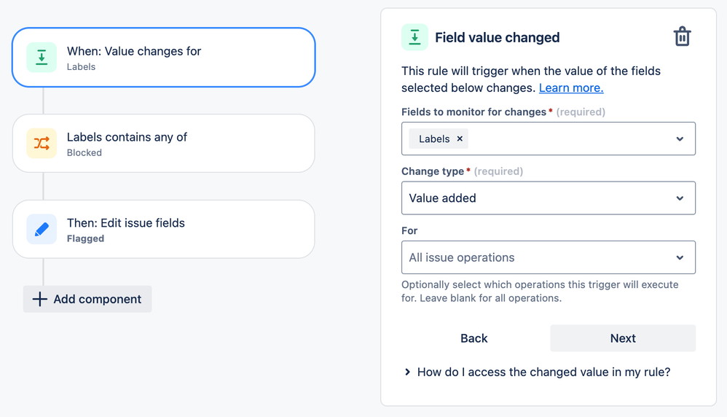Open the Fields to monitor dropdown arrow

(x=680, y=139)
